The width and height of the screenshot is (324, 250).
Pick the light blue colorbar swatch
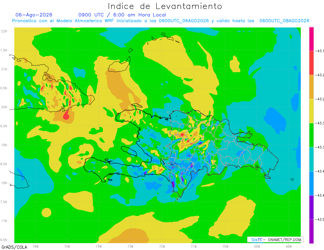311,183
